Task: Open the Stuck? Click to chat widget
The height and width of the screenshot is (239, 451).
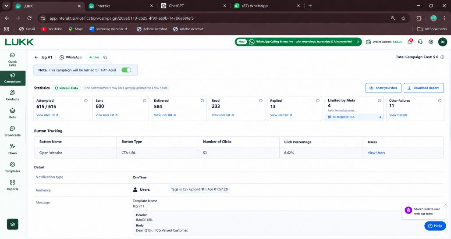Action: [x=423, y=211]
